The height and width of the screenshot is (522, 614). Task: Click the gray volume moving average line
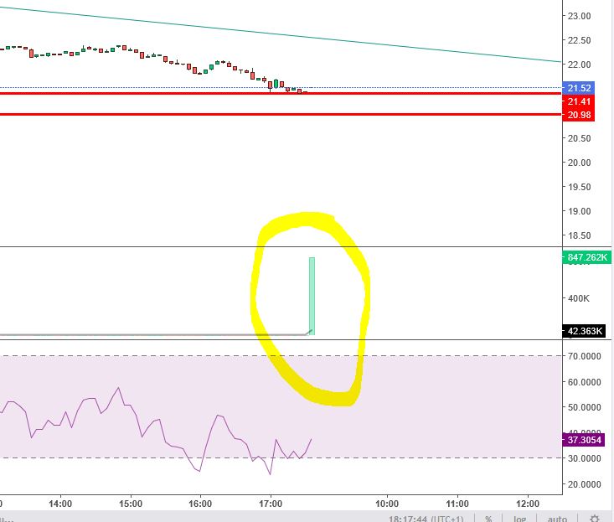point(168,335)
